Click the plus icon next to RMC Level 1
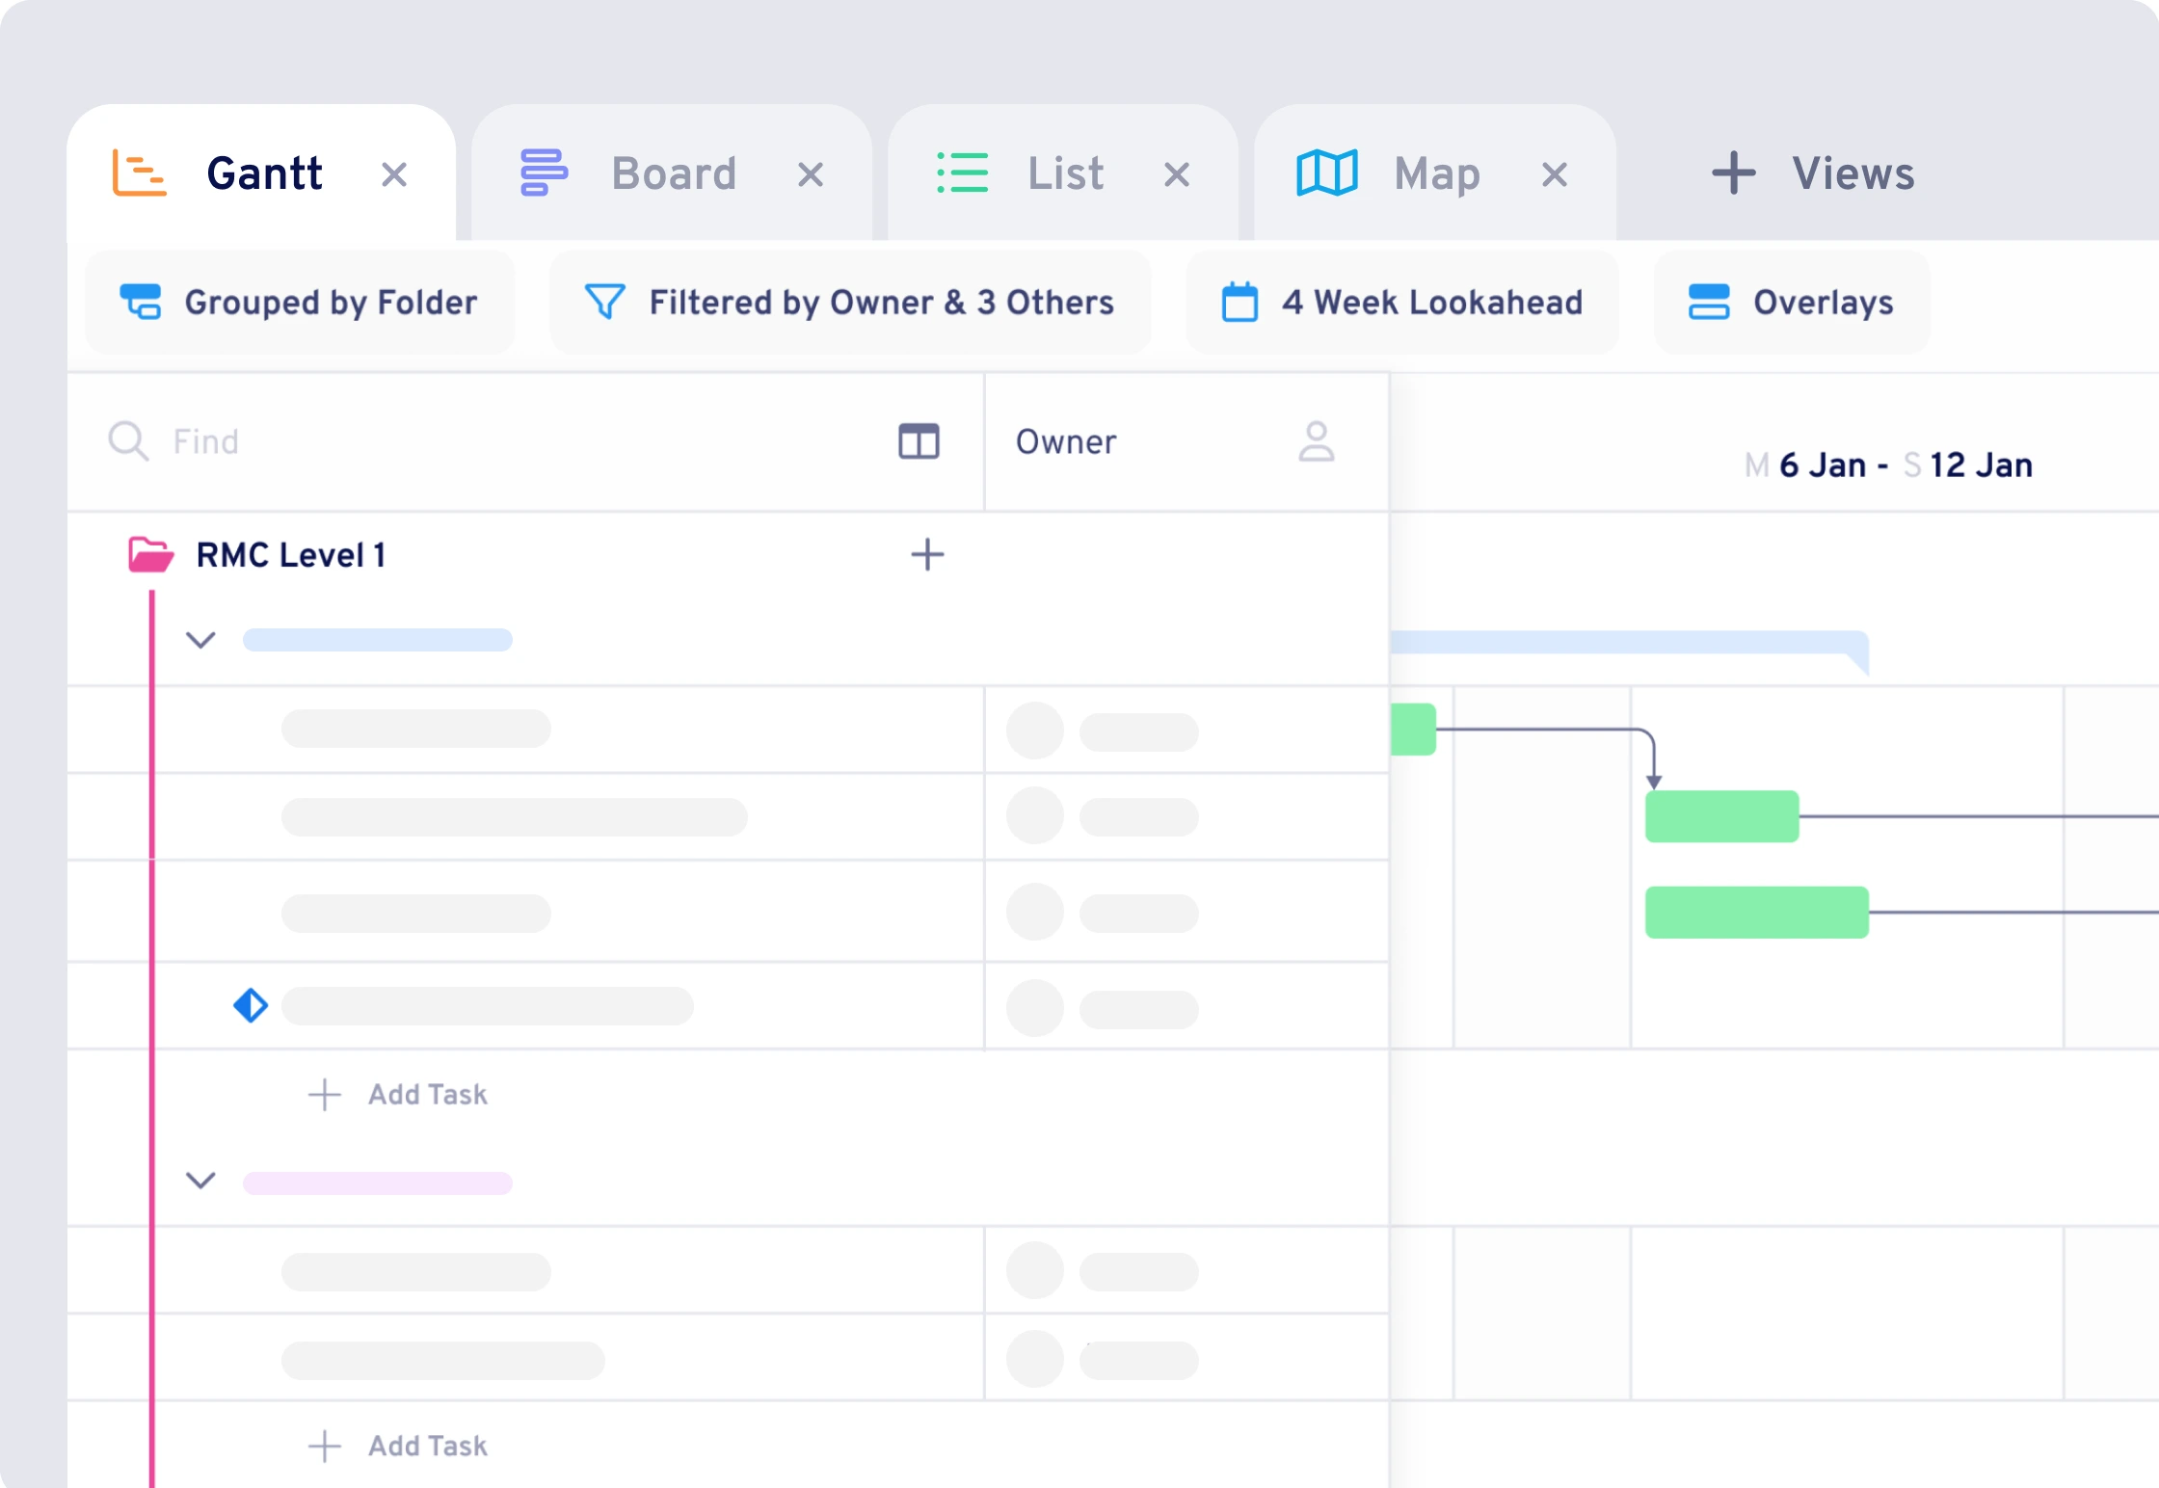This screenshot has height=1488, width=2159. click(927, 554)
